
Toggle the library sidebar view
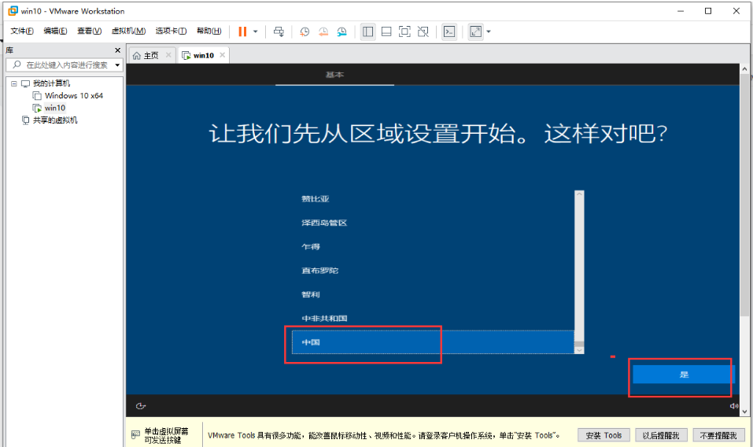pyautogui.click(x=368, y=31)
